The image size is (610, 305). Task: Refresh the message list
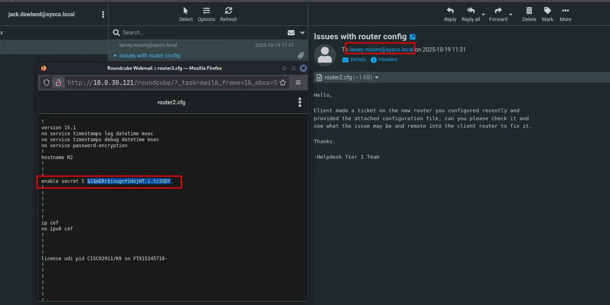point(228,14)
